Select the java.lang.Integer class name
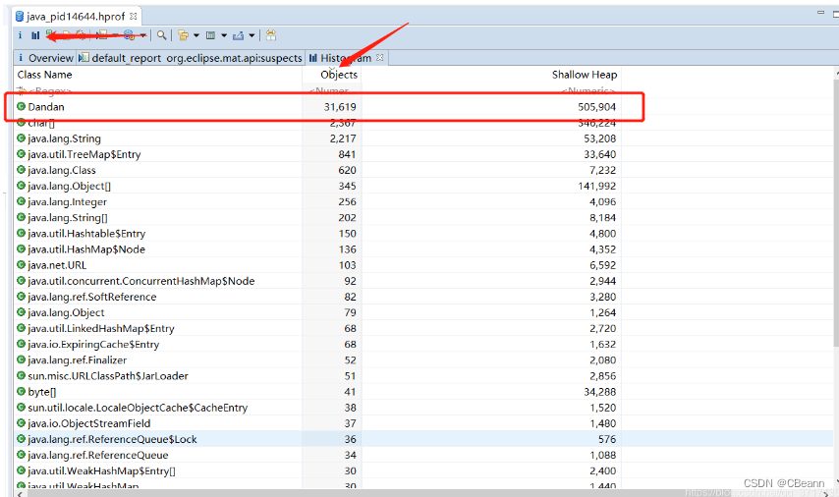 click(68, 201)
